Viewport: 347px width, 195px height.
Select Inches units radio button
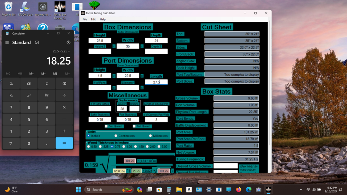coord(89,136)
